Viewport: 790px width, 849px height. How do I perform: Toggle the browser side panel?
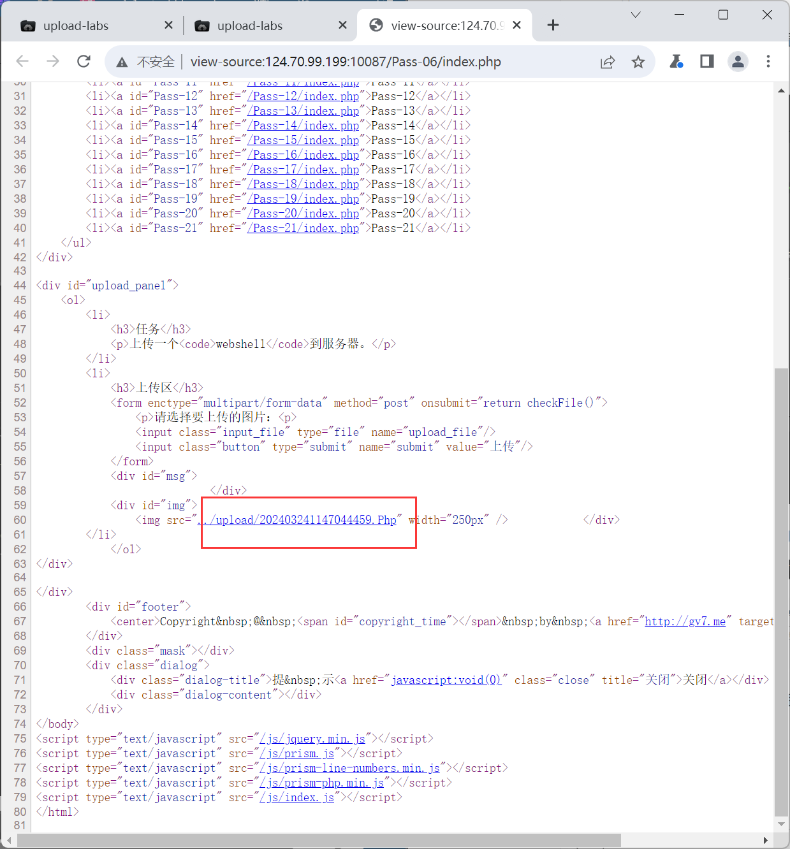[706, 61]
